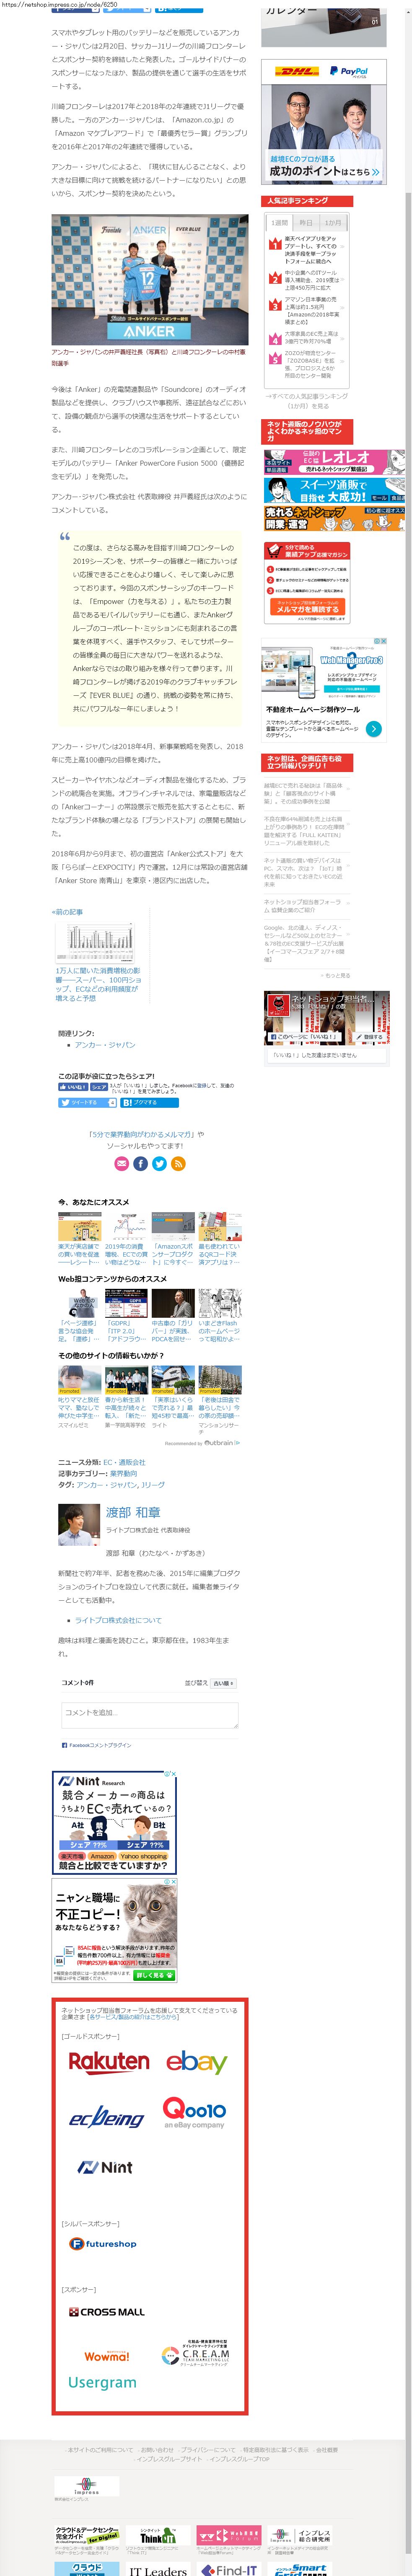Click the Hatena bookmark B! button
The width and height of the screenshot is (412, 2576).
[149, 1103]
